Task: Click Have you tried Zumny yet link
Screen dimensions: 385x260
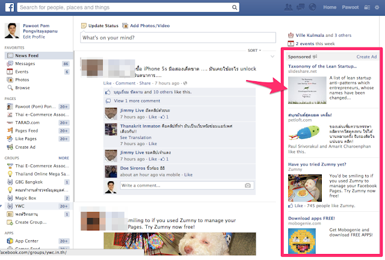Action: point(317,164)
